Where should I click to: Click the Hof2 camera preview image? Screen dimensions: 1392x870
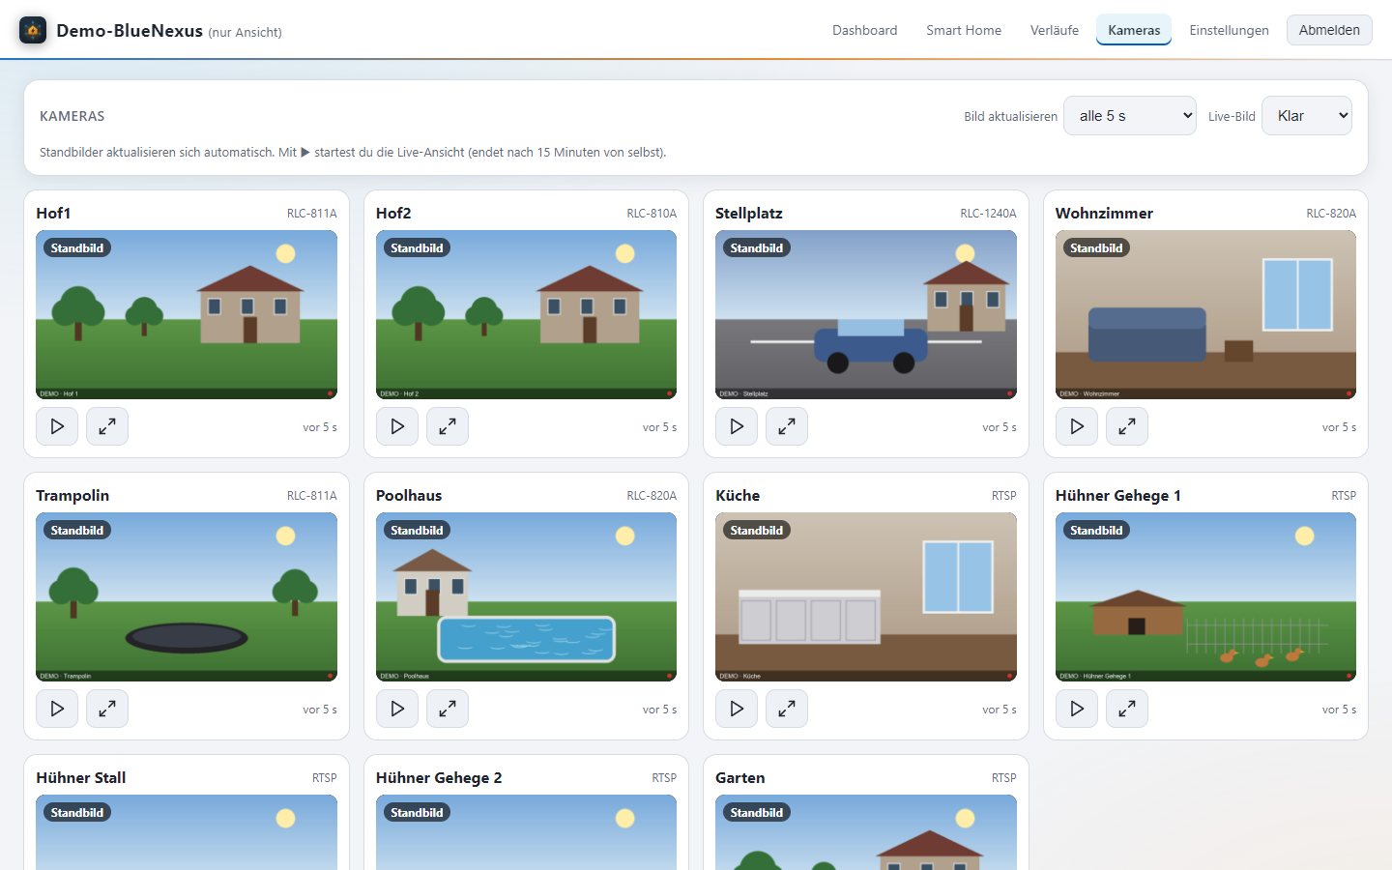click(x=526, y=314)
